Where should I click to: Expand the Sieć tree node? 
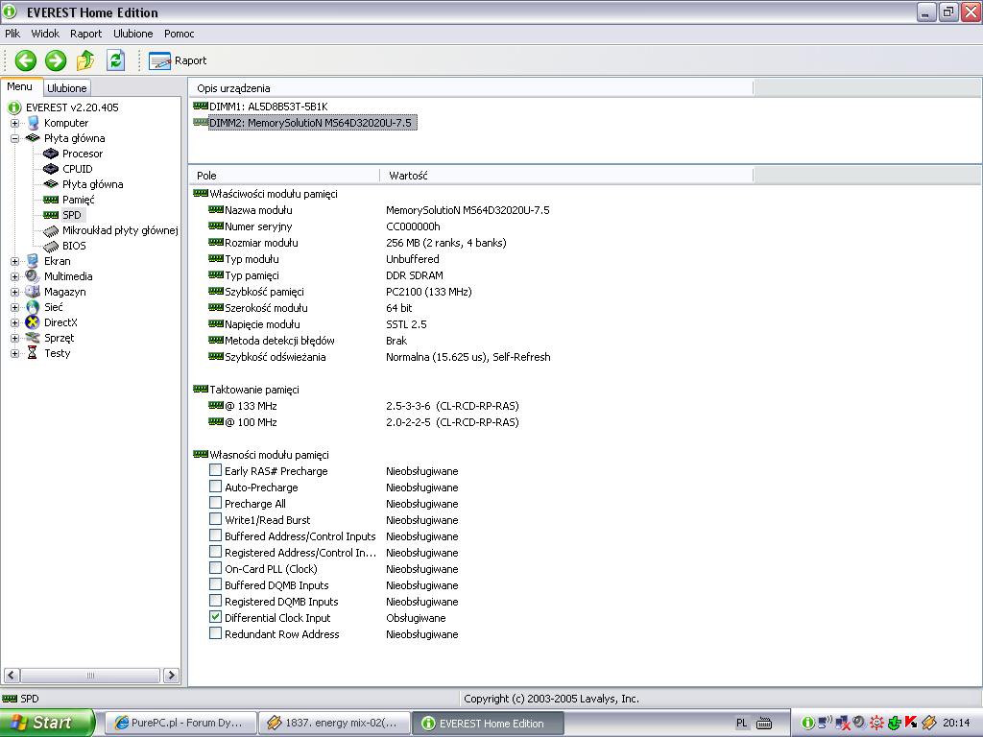pyautogui.click(x=14, y=307)
